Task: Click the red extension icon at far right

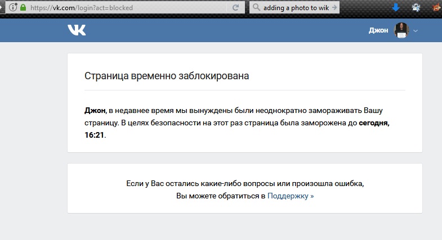Action: [x=436, y=8]
